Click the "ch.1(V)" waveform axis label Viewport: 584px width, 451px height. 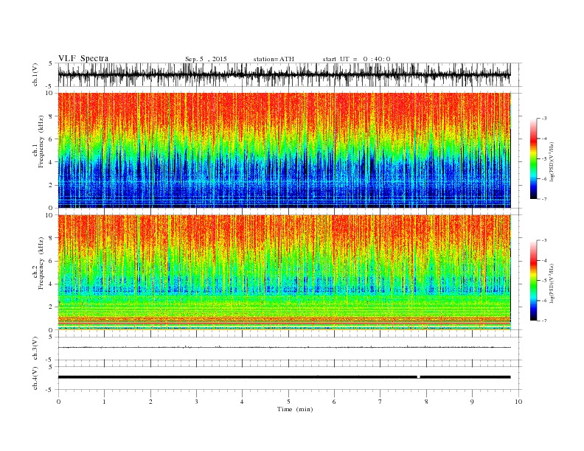(x=35, y=74)
